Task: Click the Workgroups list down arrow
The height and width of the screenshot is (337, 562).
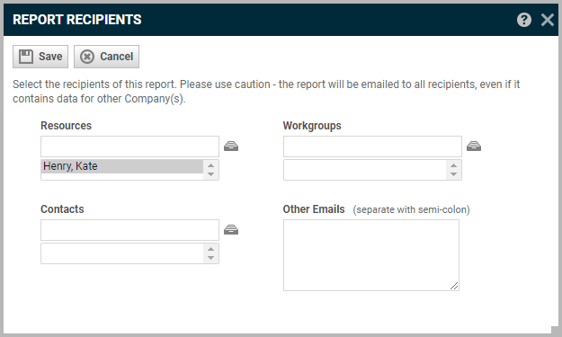Action: pyautogui.click(x=454, y=174)
